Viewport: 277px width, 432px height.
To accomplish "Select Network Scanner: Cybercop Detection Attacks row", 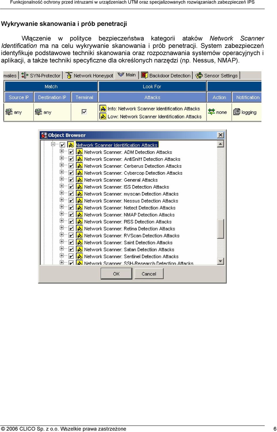I will coord(133,173).
